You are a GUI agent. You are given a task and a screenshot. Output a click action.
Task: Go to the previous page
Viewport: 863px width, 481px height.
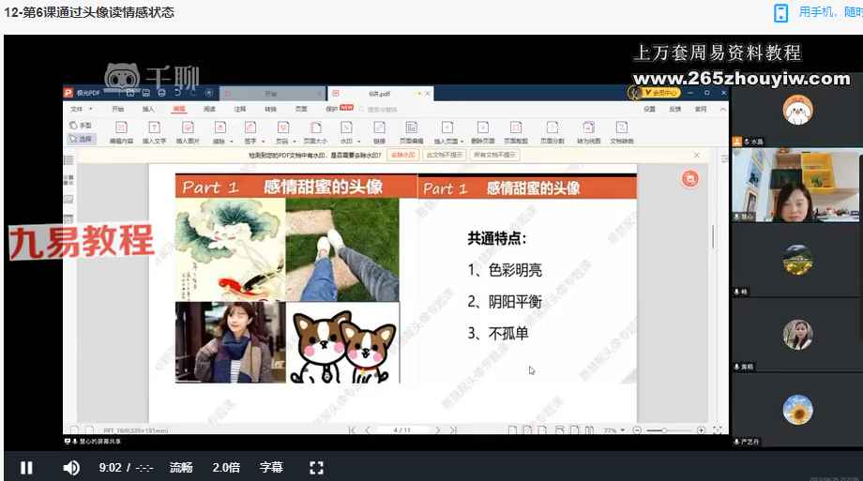367,429
